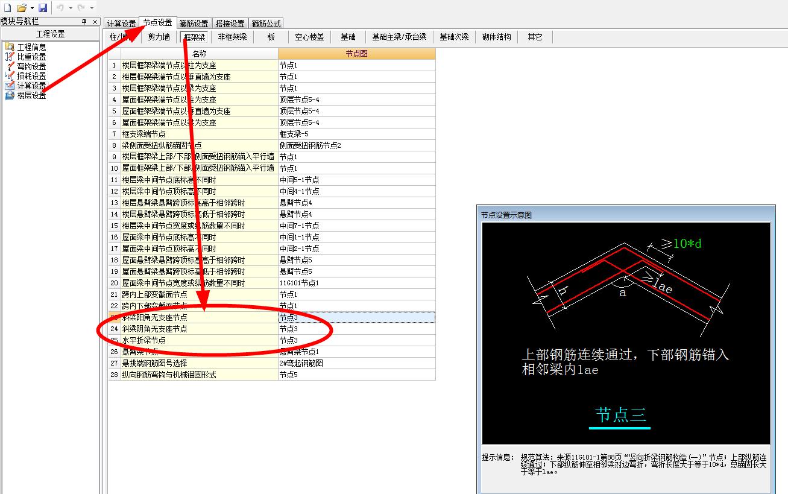Close the 模块导航栏 panel
This screenshot has height=494, width=788.
coord(95,22)
